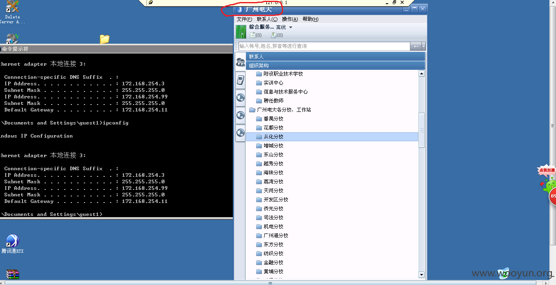Image resolution: width=556 pixels, height=285 pixels.
Task: Click the tree scrollbar up arrow
Action: [421, 74]
